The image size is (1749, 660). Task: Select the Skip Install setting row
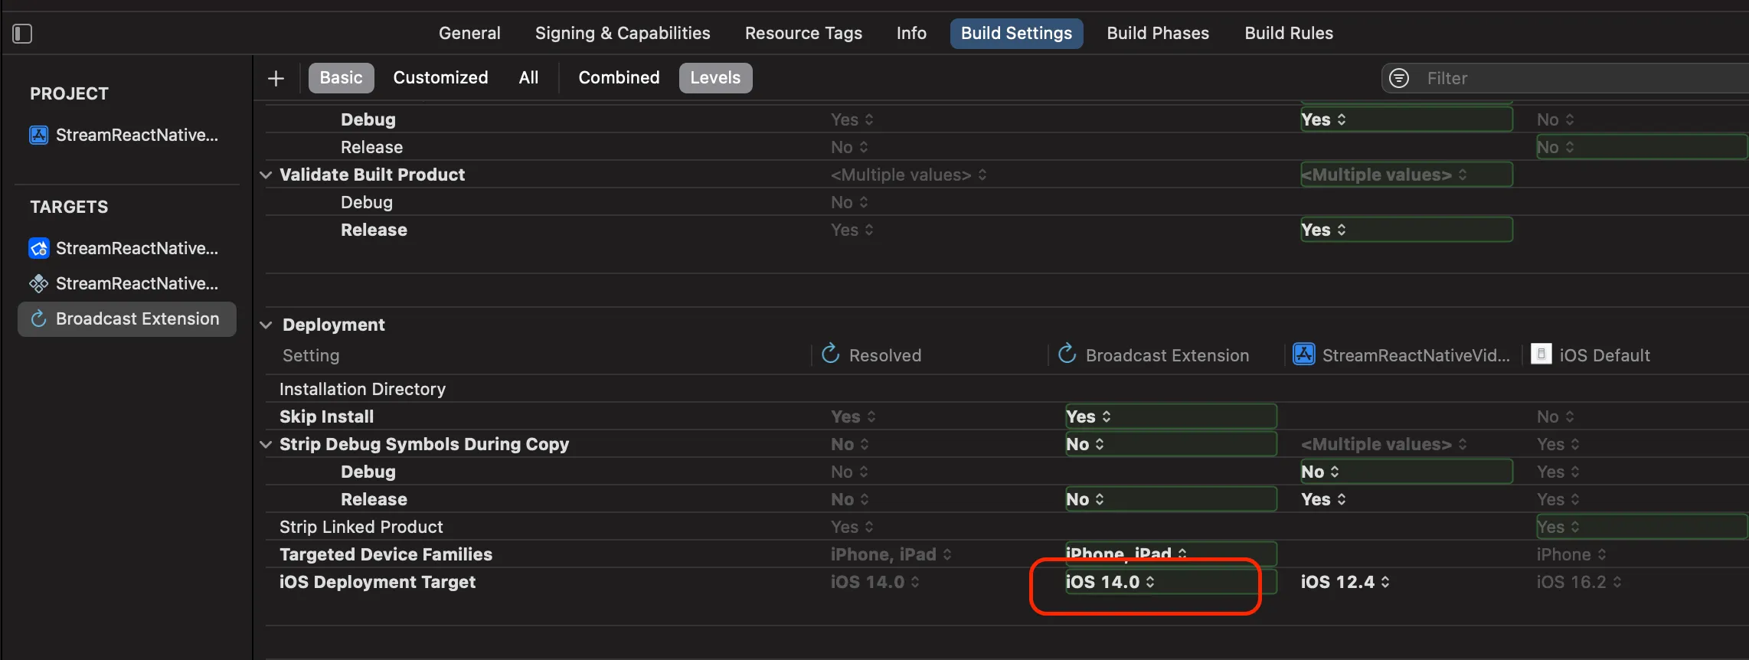point(1007,417)
